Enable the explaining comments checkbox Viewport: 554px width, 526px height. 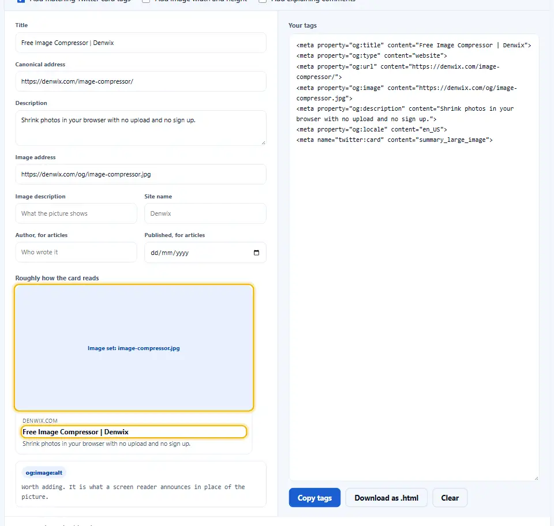point(263,1)
